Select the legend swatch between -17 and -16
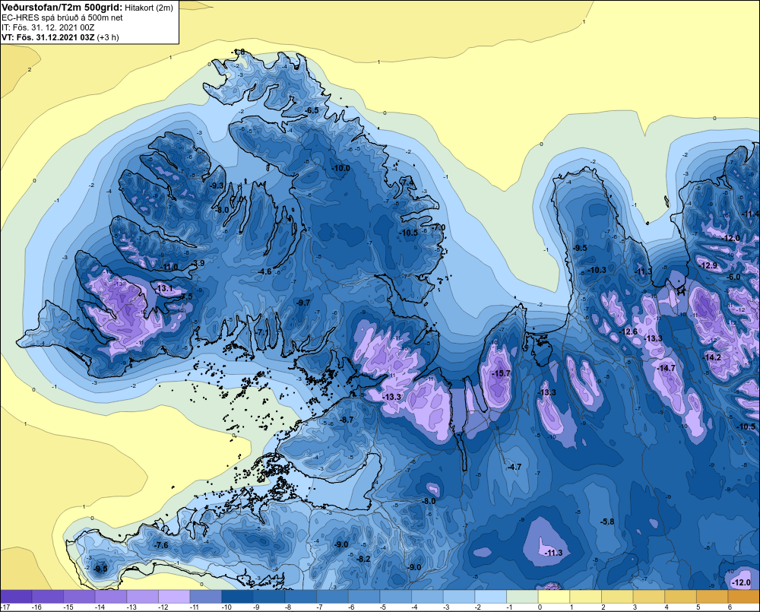 (16, 597)
